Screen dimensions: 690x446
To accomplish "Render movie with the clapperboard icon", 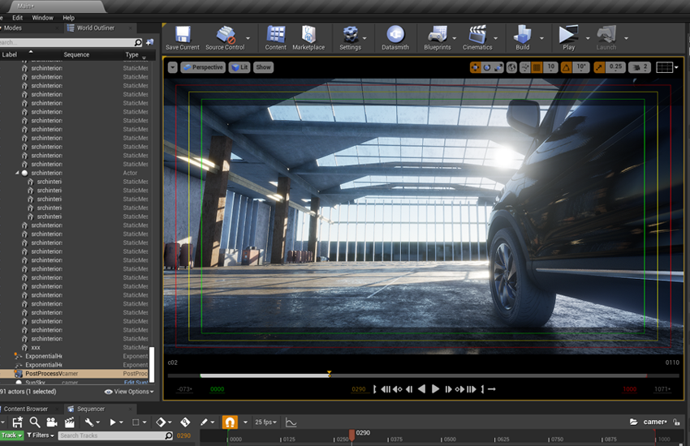I will tap(69, 422).
